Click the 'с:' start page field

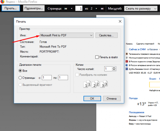[47, 78]
